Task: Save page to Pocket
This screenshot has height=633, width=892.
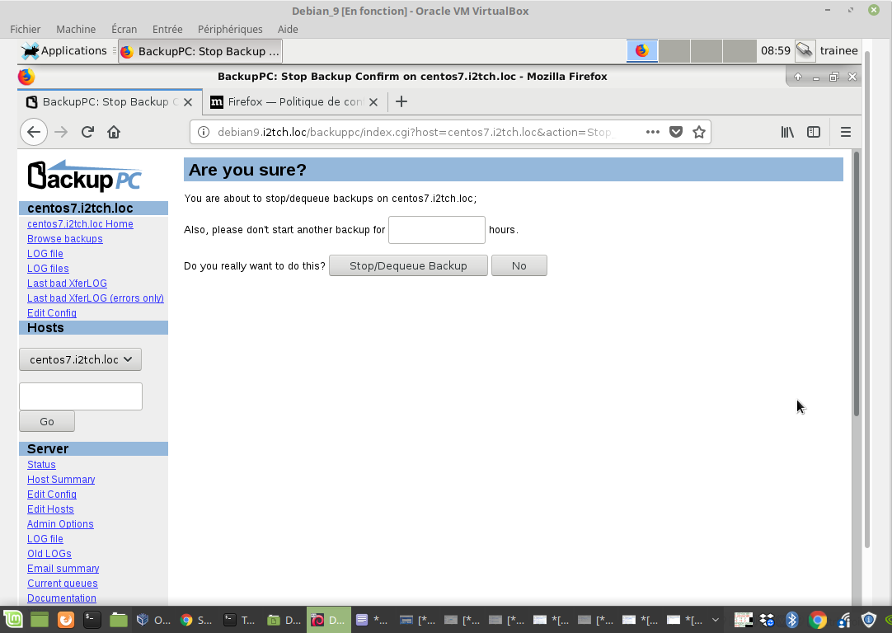Action: (x=676, y=132)
